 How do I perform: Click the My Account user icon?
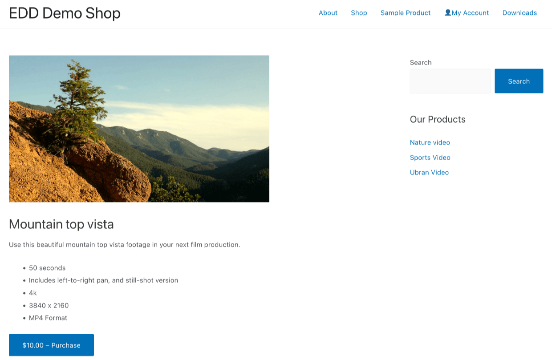tap(447, 13)
